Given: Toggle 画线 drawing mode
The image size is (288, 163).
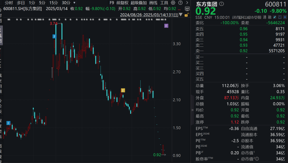Looking at the screenshot, I should 153,3.
